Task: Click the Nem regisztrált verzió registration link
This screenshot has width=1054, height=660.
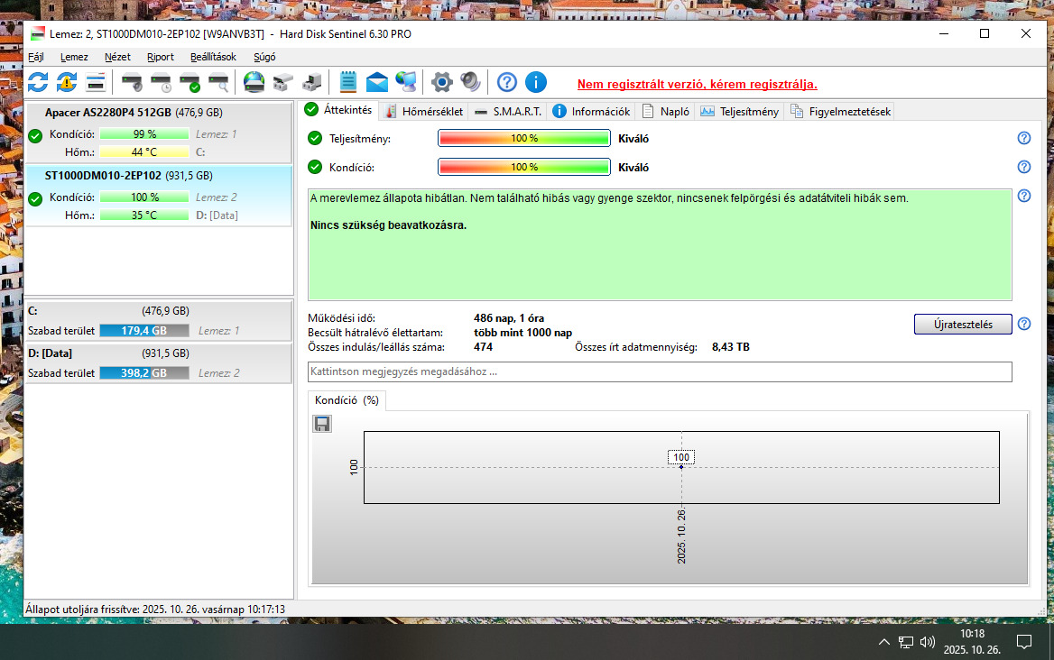Action: coord(697,84)
